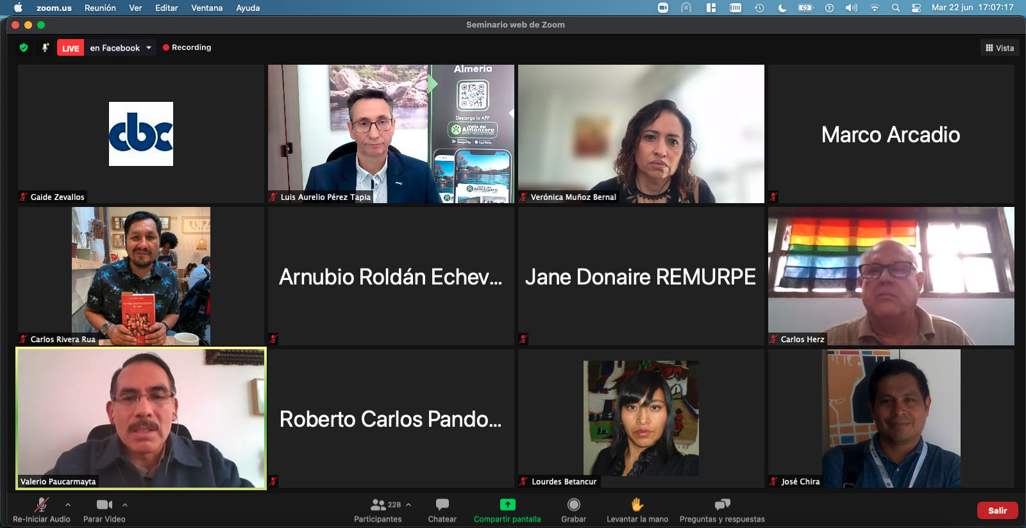Open the macOS volume control
The width and height of the screenshot is (1026, 528).
point(851,8)
